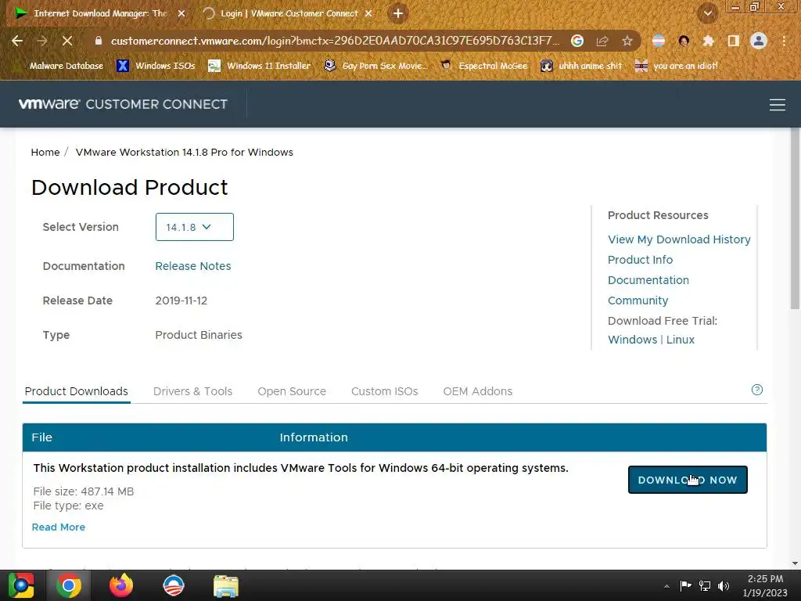Viewport: 801px width, 601px height.
Task: Share this page icon in address bar
Action: 602,41
